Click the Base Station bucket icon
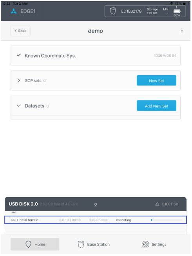The image size is (192, 256). point(81,244)
